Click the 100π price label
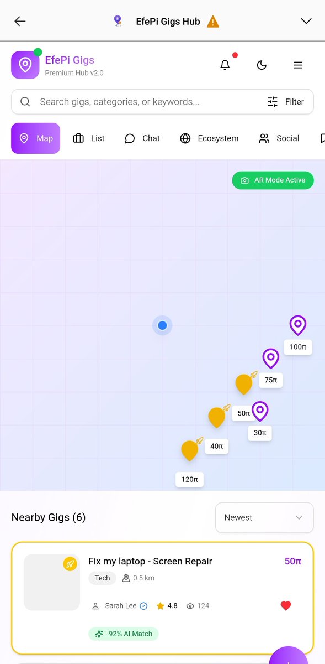 tap(298, 347)
